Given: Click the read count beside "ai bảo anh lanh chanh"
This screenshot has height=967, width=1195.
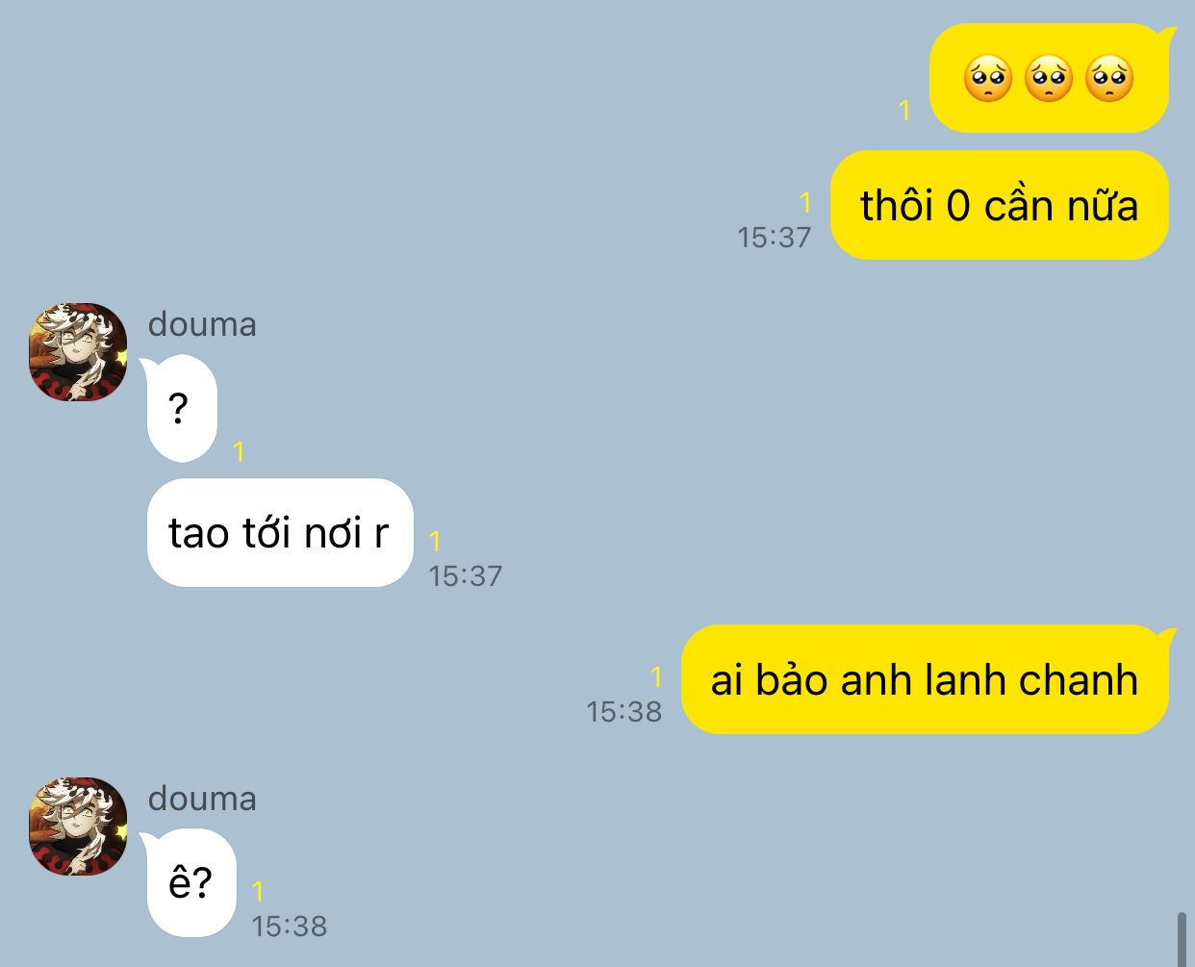Looking at the screenshot, I should pyautogui.click(x=656, y=677).
